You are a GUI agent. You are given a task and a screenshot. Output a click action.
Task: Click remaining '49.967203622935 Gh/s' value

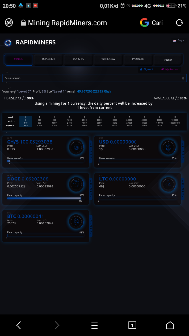point(94,91)
